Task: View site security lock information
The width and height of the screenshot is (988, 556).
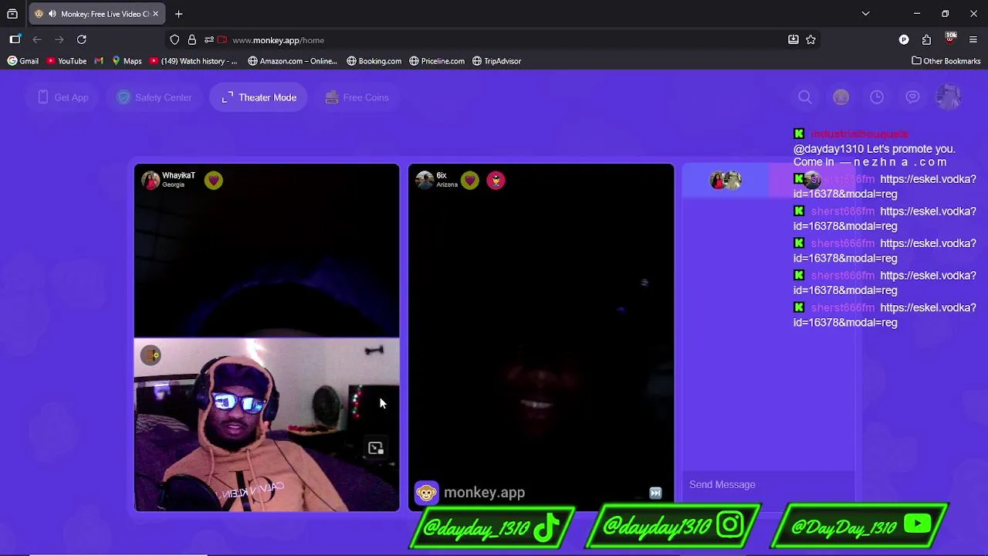Action: pyautogui.click(x=191, y=40)
